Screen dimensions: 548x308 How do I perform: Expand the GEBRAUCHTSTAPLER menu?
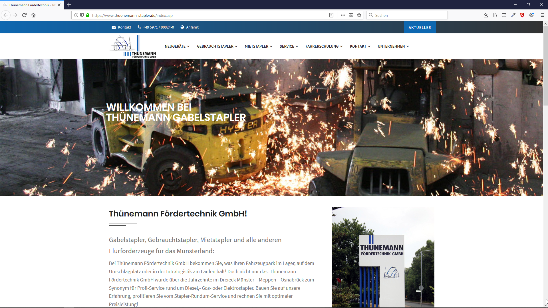tap(217, 46)
